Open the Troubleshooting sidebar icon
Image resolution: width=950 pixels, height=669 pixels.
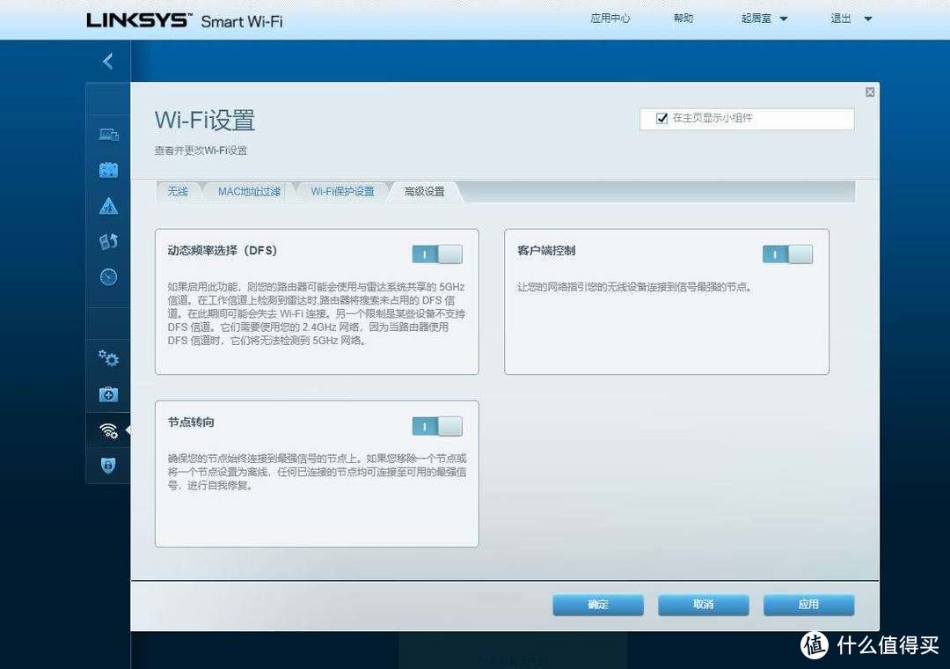107,394
